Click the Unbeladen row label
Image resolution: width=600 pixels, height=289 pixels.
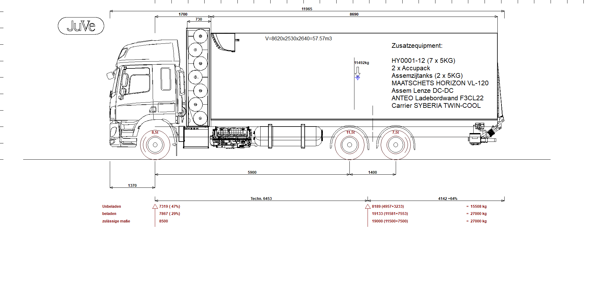click(112, 207)
